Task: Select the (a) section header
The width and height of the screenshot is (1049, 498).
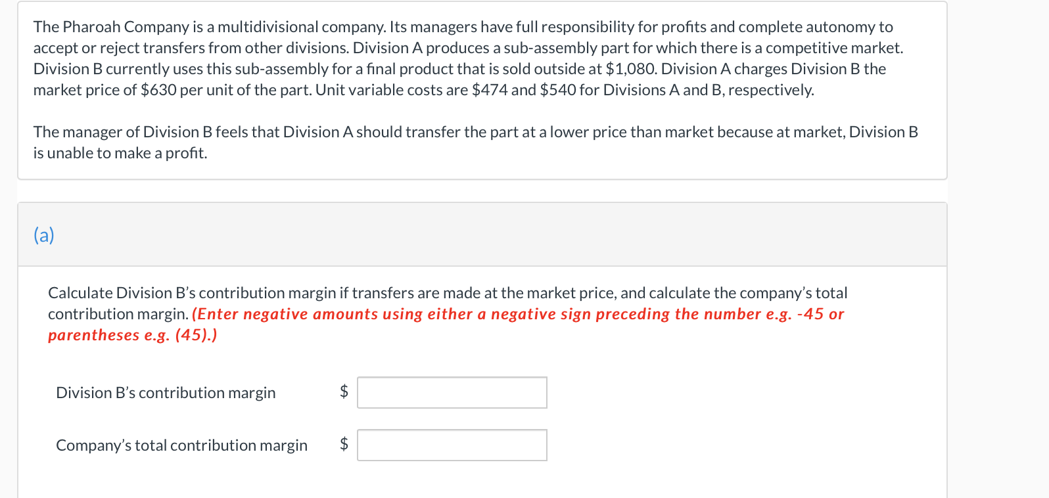Action: click(44, 235)
